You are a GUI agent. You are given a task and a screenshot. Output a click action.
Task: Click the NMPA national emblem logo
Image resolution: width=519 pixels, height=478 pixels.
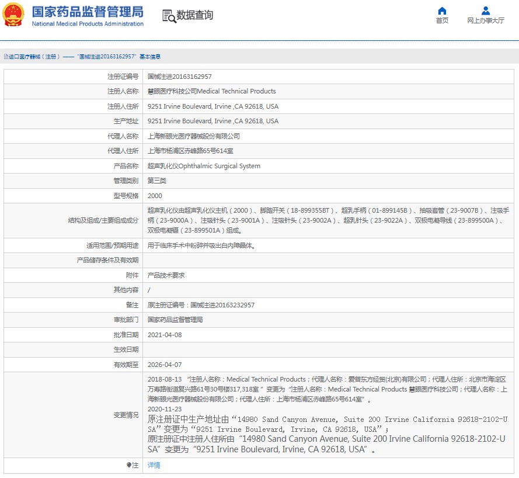tap(13, 15)
